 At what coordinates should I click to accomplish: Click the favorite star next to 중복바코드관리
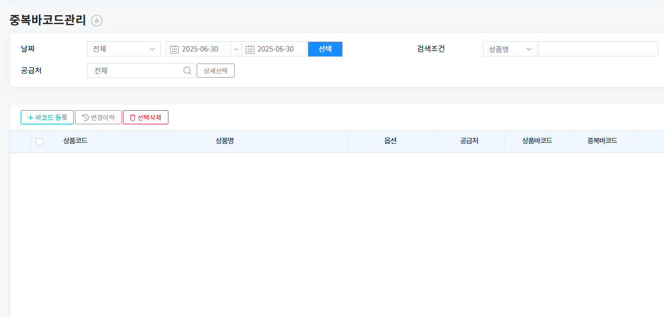(x=97, y=21)
